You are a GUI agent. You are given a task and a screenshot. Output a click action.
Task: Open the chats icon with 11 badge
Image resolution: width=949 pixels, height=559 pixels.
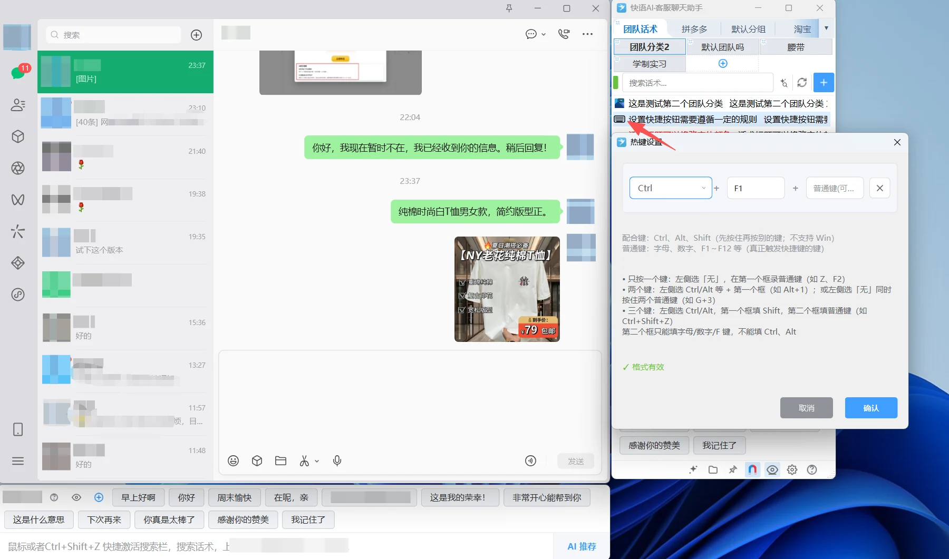pyautogui.click(x=18, y=73)
